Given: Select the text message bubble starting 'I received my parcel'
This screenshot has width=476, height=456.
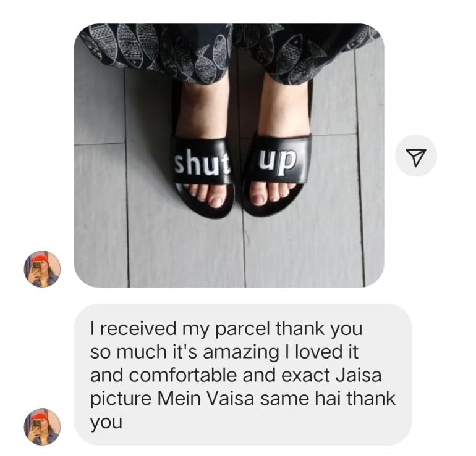Looking at the screenshot, I should [243, 374].
